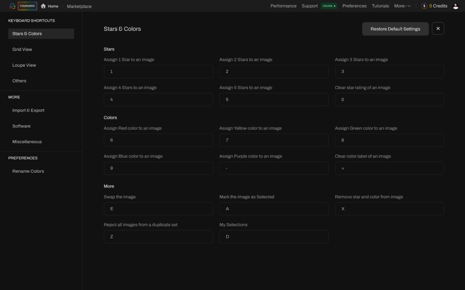Select Others under Keyboard Shortcuts

point(19,81)
